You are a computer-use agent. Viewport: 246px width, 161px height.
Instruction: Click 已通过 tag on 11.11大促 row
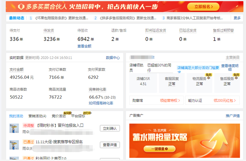pos(28,142)
